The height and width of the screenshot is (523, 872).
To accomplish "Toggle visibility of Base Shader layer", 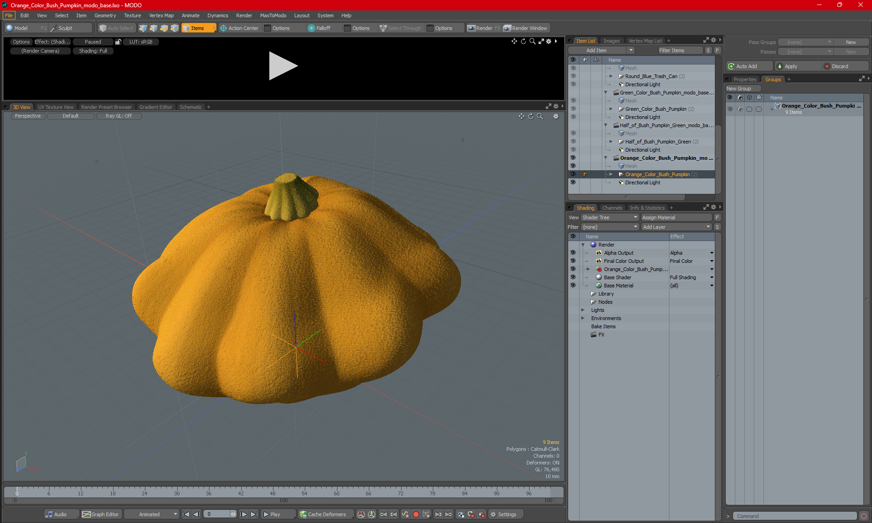I will coord(573,277).
